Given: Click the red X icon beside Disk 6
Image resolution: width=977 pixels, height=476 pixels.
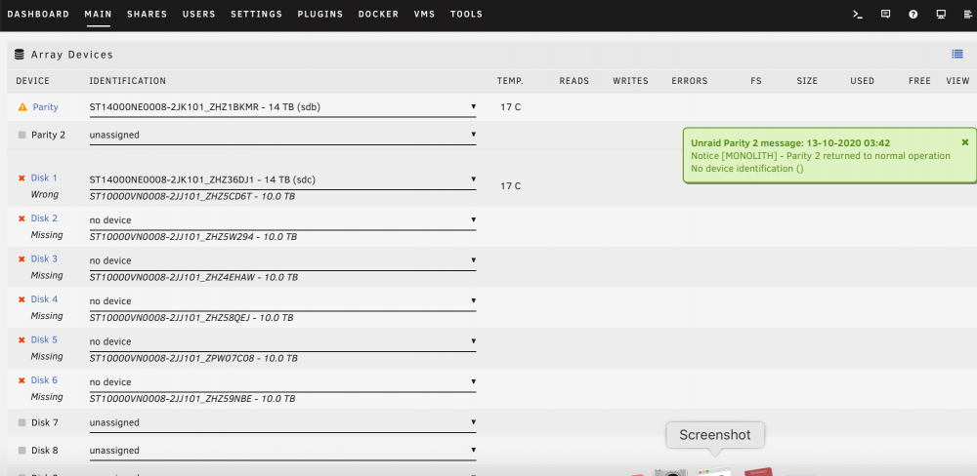Looking at the screenshot, I should tap(21, 380).
